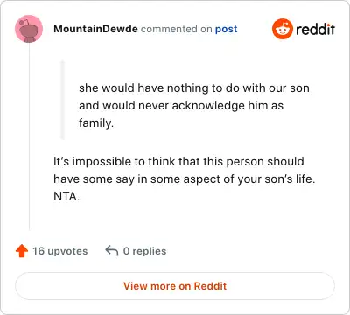Open the MountainDewde username profile
350x315 pixels.
point(95,29)
